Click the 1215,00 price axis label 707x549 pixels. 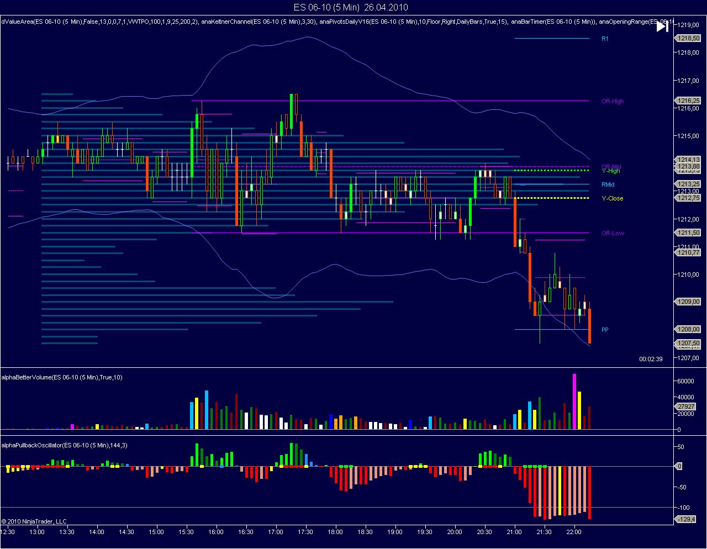coord(689,136)
